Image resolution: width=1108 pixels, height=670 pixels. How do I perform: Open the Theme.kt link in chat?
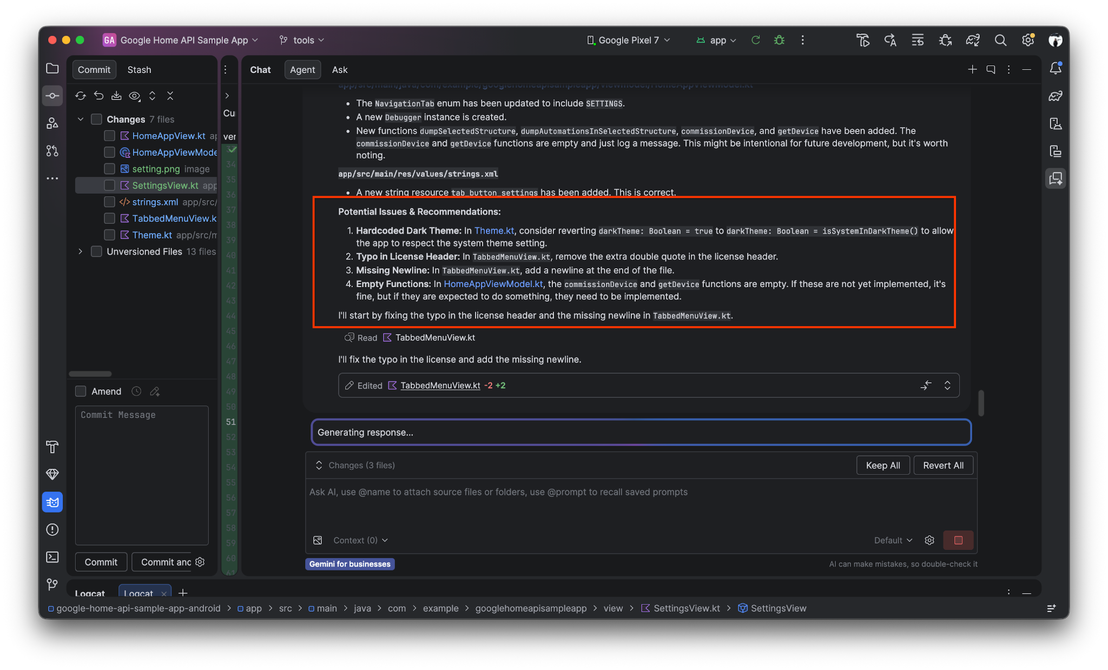[494, 230]
